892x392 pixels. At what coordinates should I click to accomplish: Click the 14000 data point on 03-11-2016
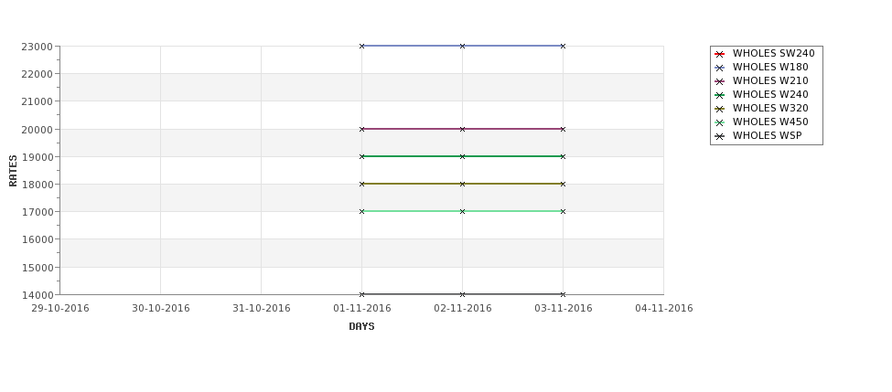click(563, 294)
